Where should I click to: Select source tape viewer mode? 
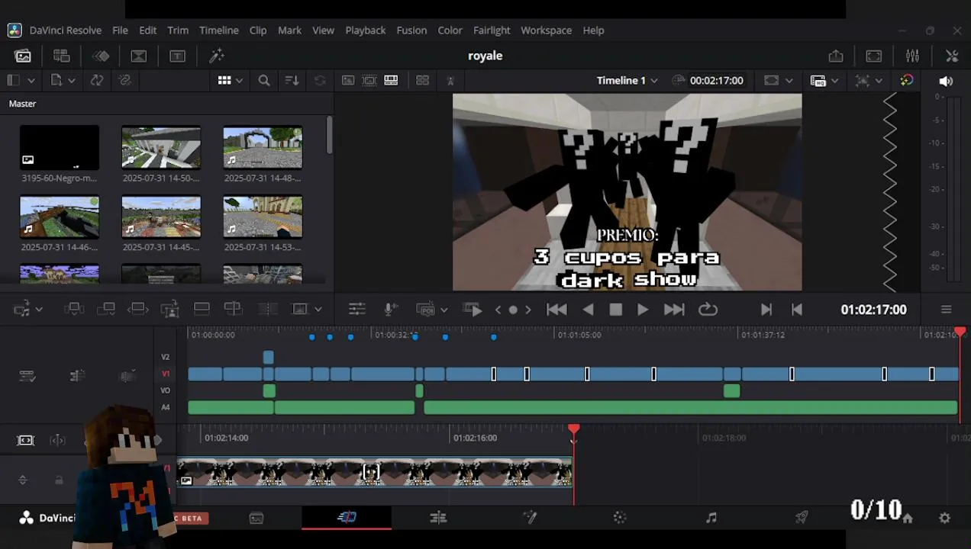click(x=369, y=80)
